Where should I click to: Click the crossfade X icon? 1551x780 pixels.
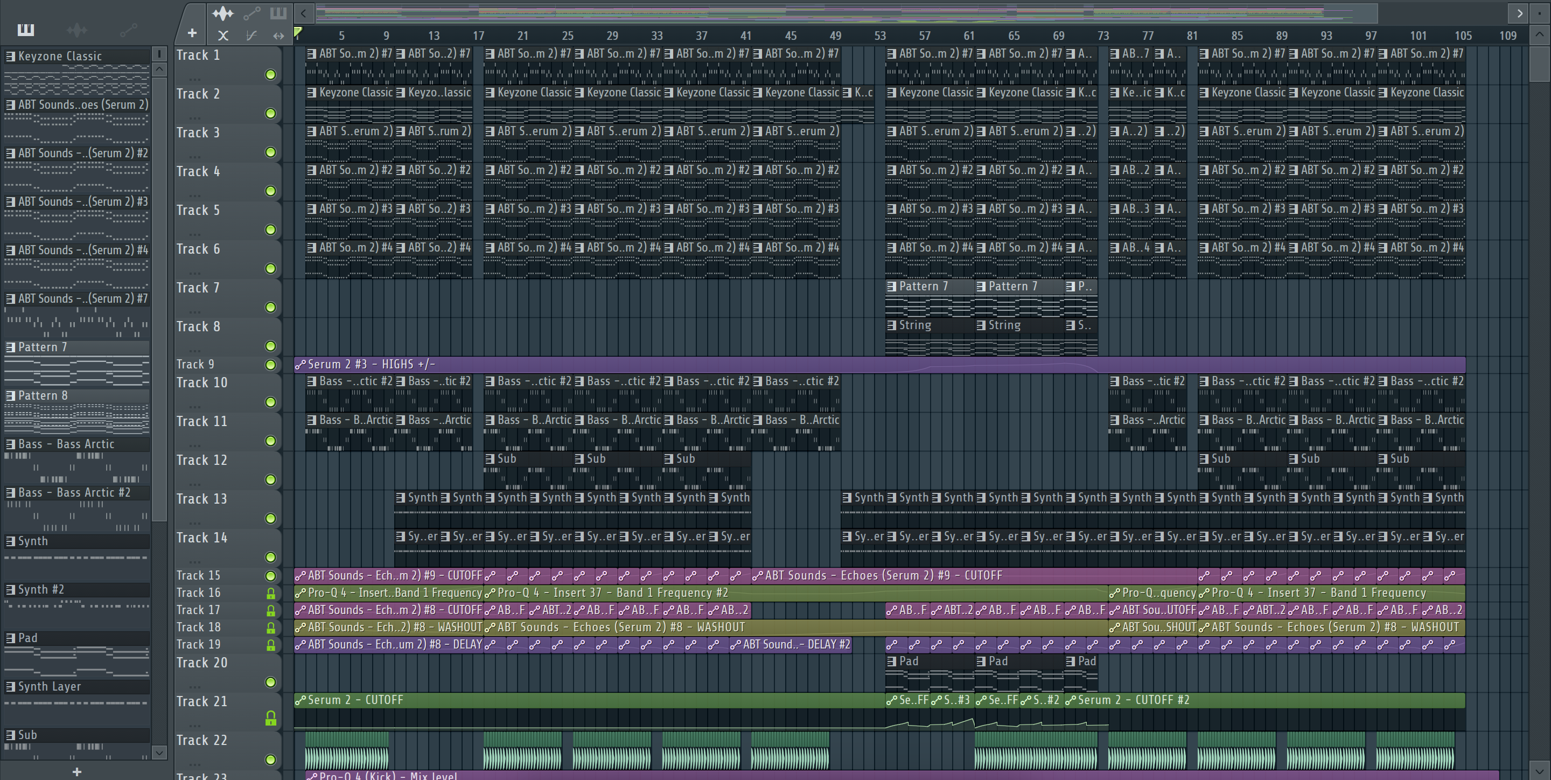(x=223, y=36)
